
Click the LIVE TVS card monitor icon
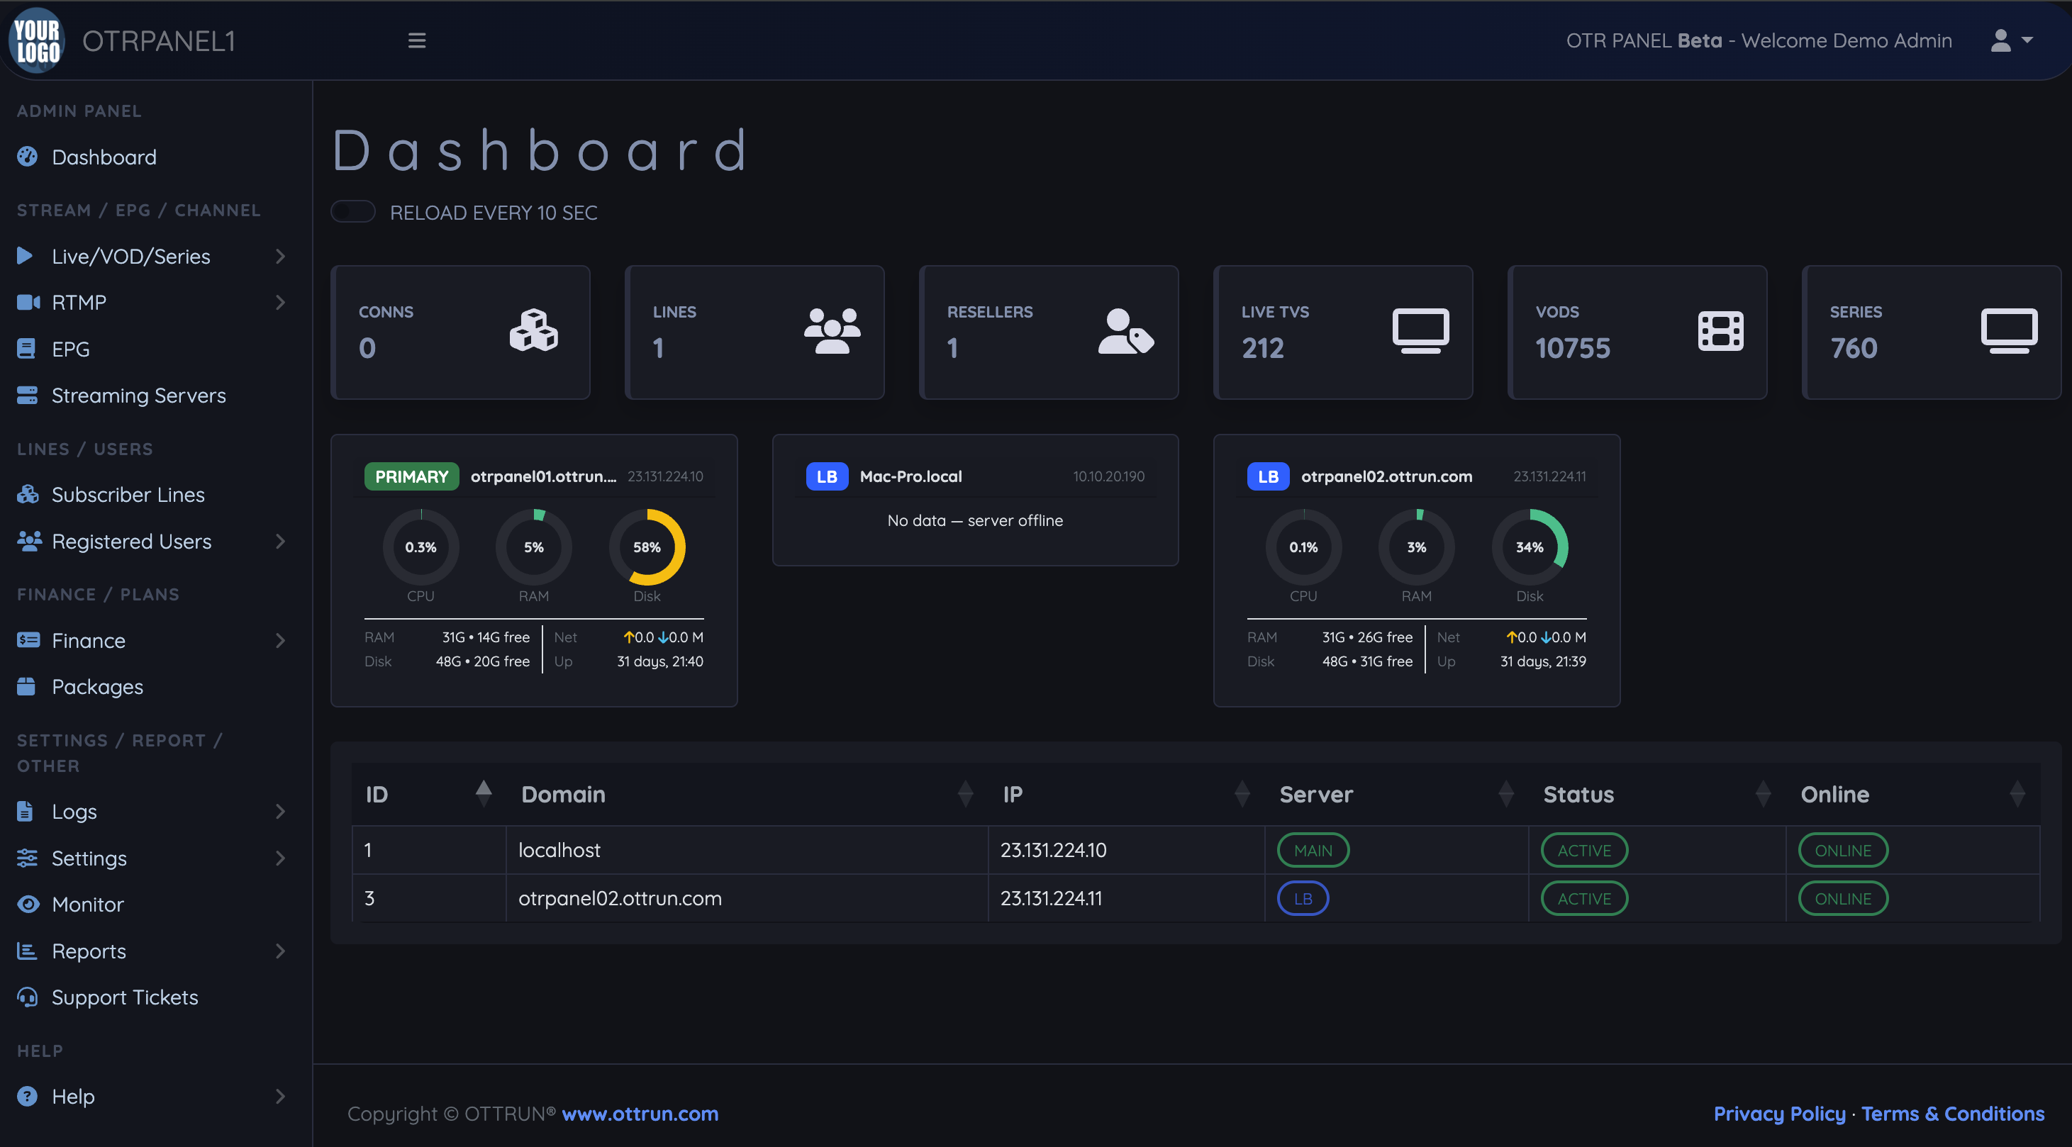pos(1421,330)
